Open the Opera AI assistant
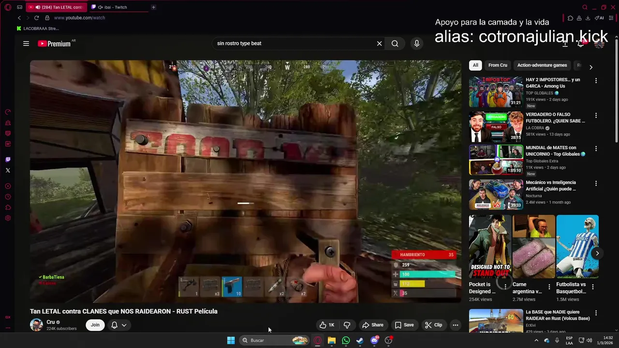The width and height of the screenshot is (619, 348). tap(599, 18)
